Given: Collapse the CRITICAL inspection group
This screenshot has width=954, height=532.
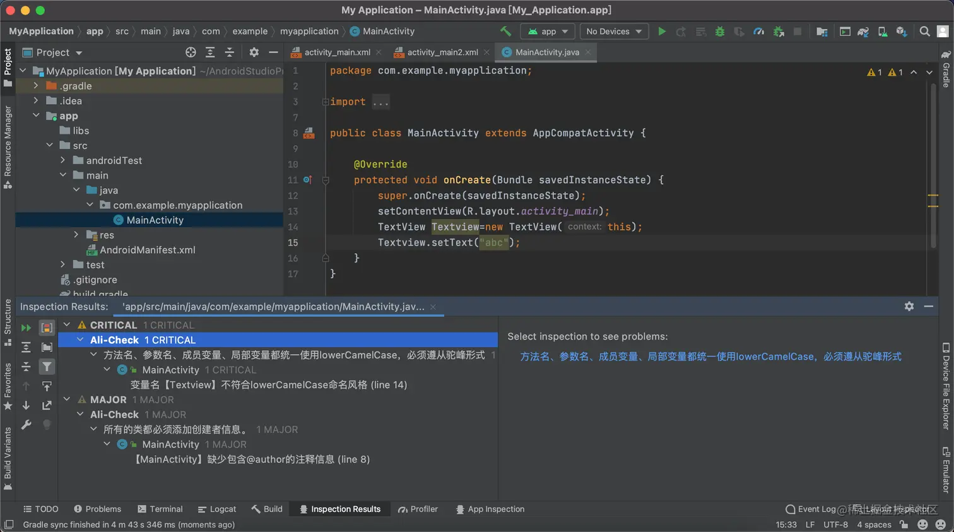Looking at the screenshot, I should pyautogui.click(x=67, y=325).
